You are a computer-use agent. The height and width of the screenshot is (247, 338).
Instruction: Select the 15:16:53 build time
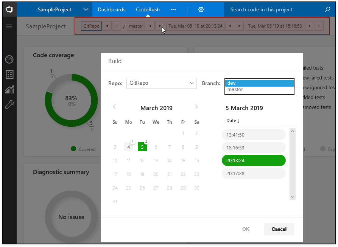point(254,148)
